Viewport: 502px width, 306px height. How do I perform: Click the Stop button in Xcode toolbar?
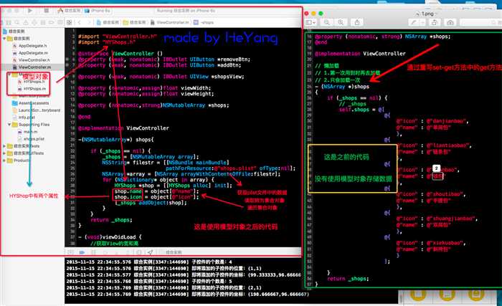click(x=47, y=11)
